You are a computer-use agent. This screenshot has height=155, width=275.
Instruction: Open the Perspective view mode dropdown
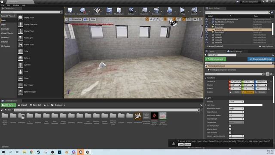[x=76, y=19]
